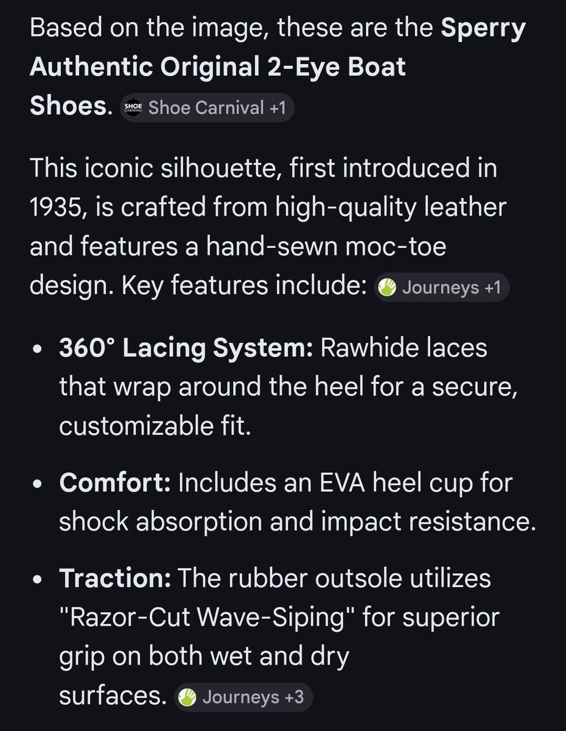The height and width of the screenshot is (731, 566).
Task: Click the Journeys icon beside "Key features include"
Action: [x=388, y=288]
